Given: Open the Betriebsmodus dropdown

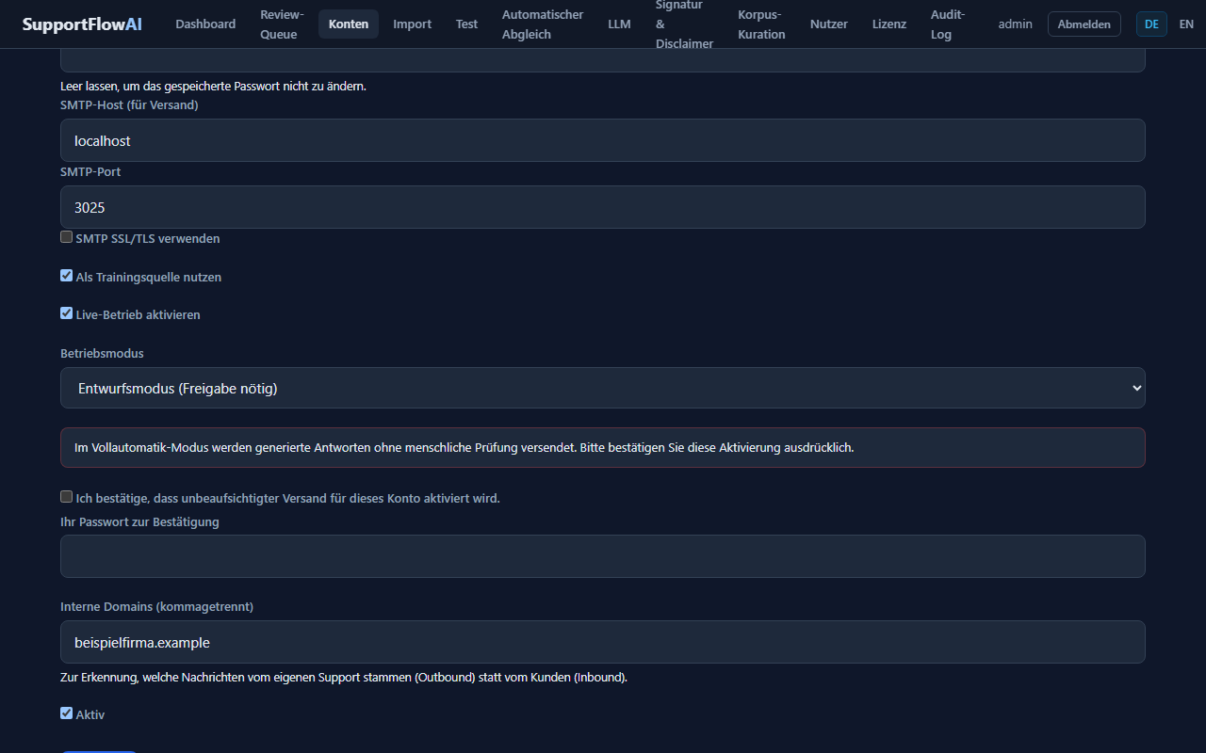Looking at the screenshot, I should click(603, 388).
